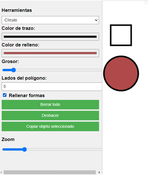This screenshot has width=148, height=177.
Task: Open the Color de trazo picker
Action: point(50,37)
